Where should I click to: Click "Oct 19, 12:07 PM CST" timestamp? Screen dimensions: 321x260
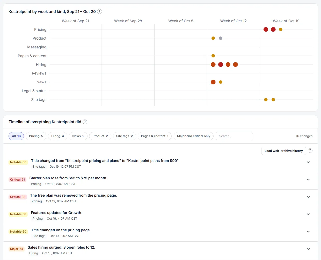pyautogui.click(x=65, y=167)
